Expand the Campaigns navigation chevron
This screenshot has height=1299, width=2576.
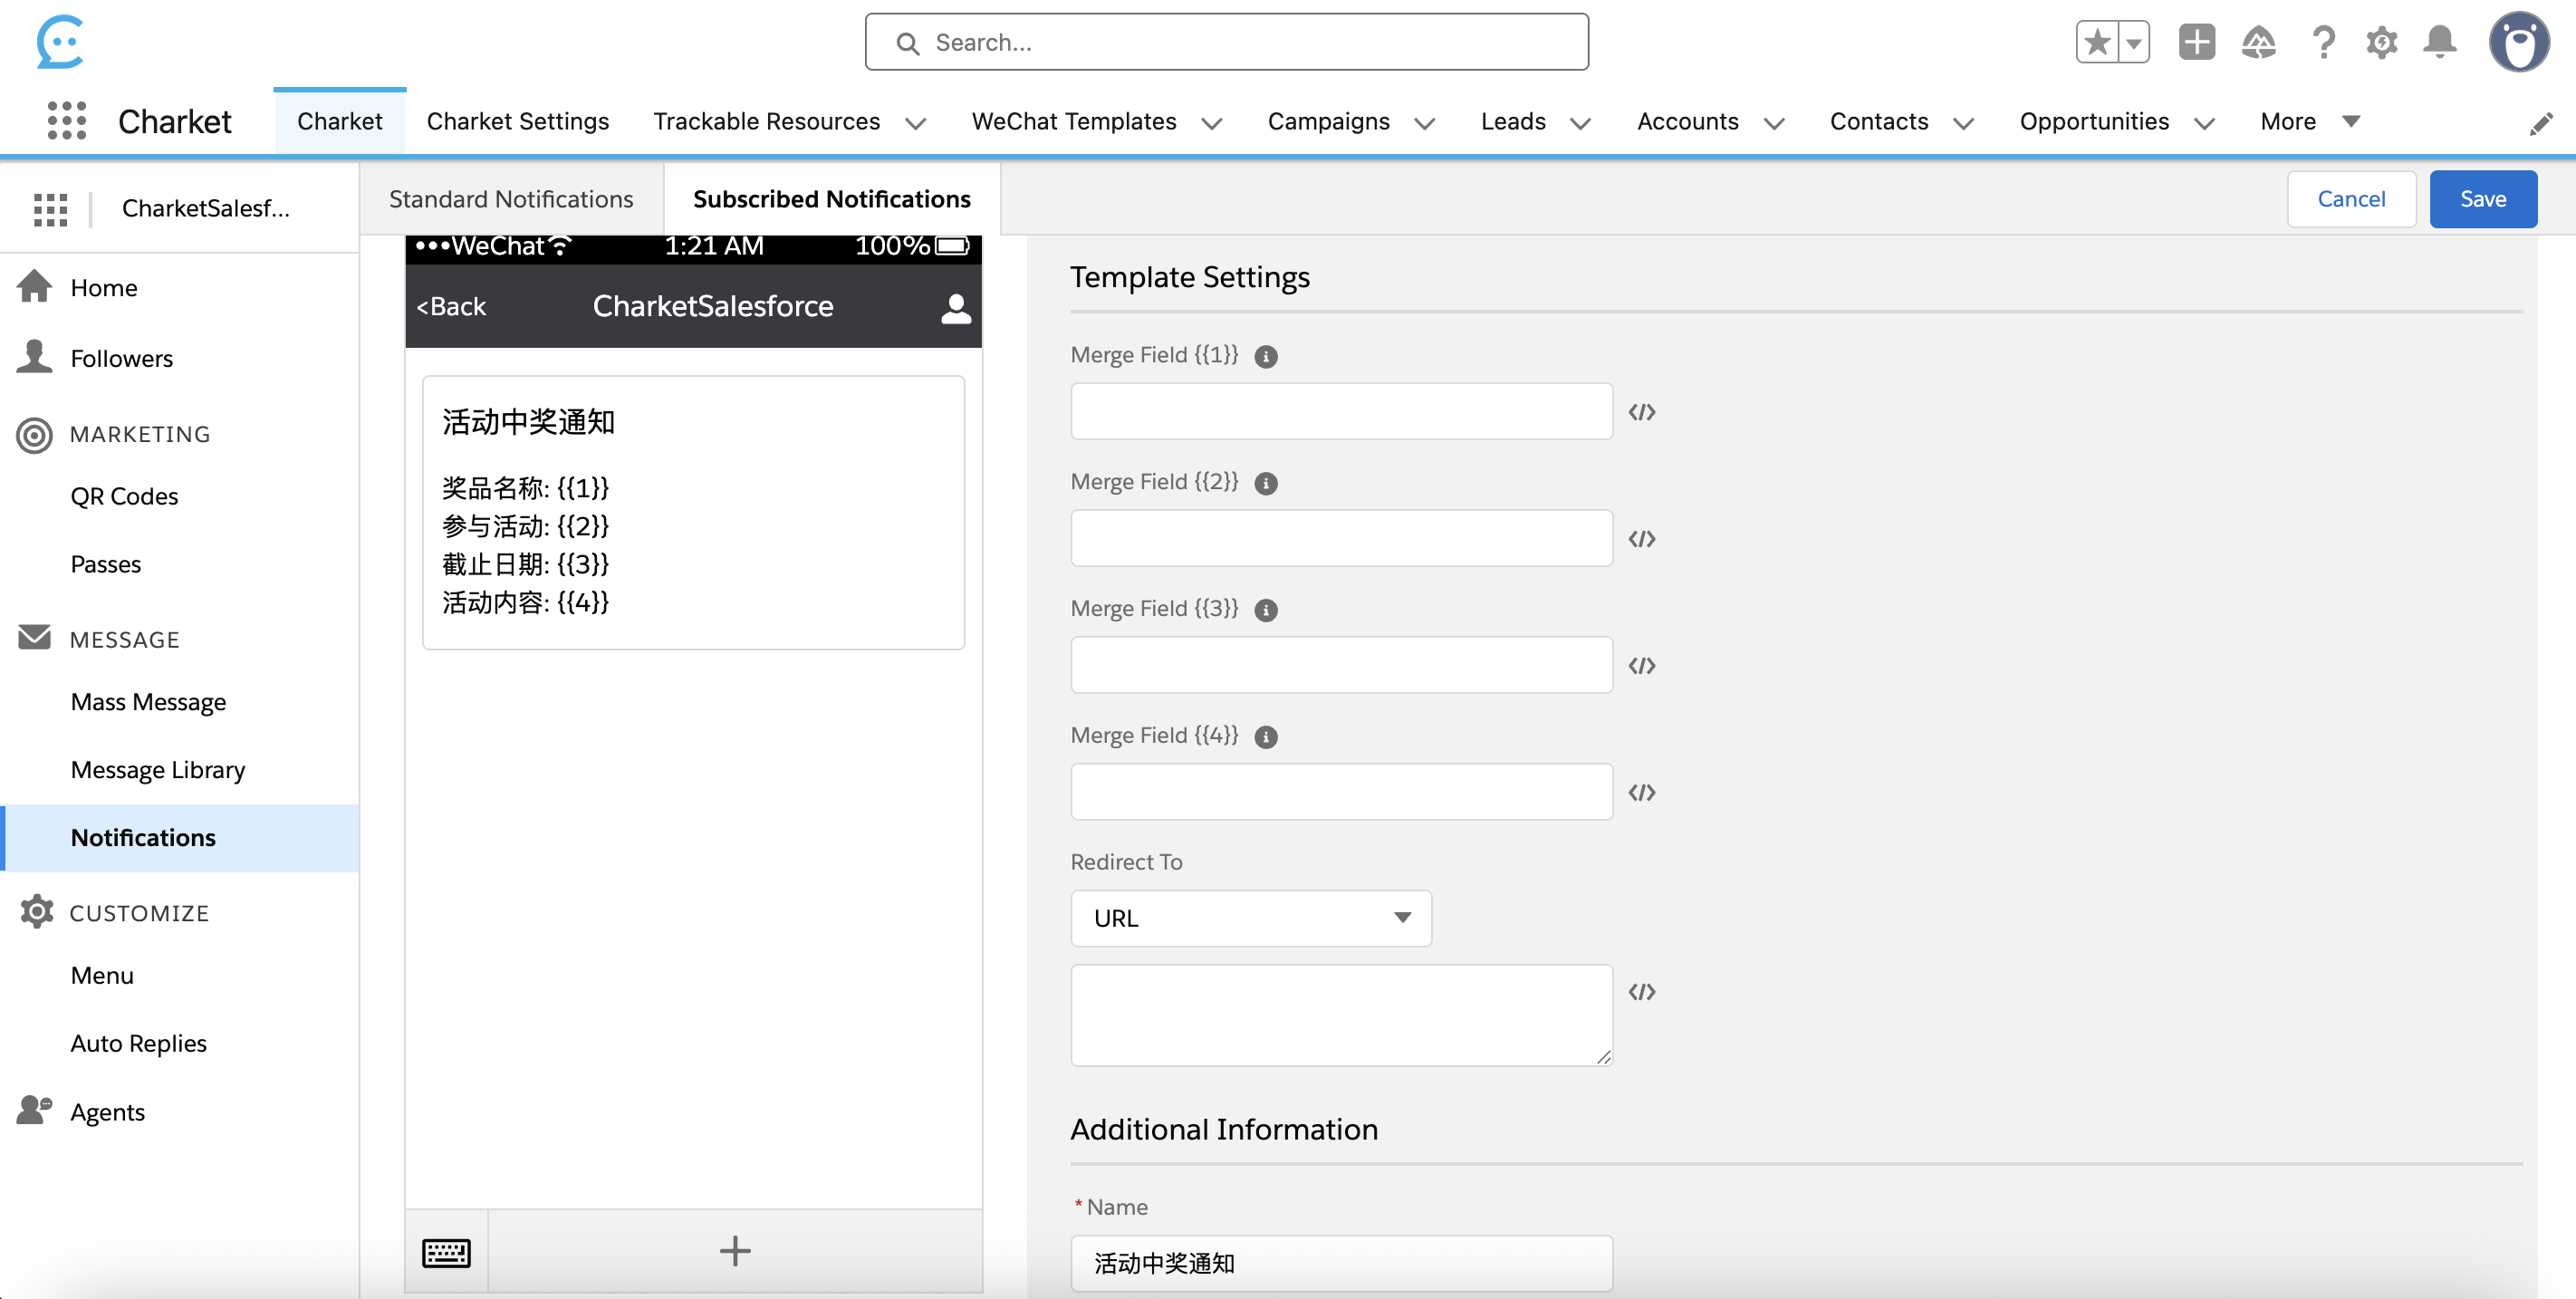1424,123
